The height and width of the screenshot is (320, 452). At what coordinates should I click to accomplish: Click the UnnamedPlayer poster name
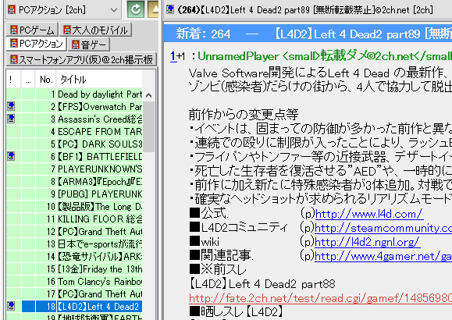pos(239,56)
